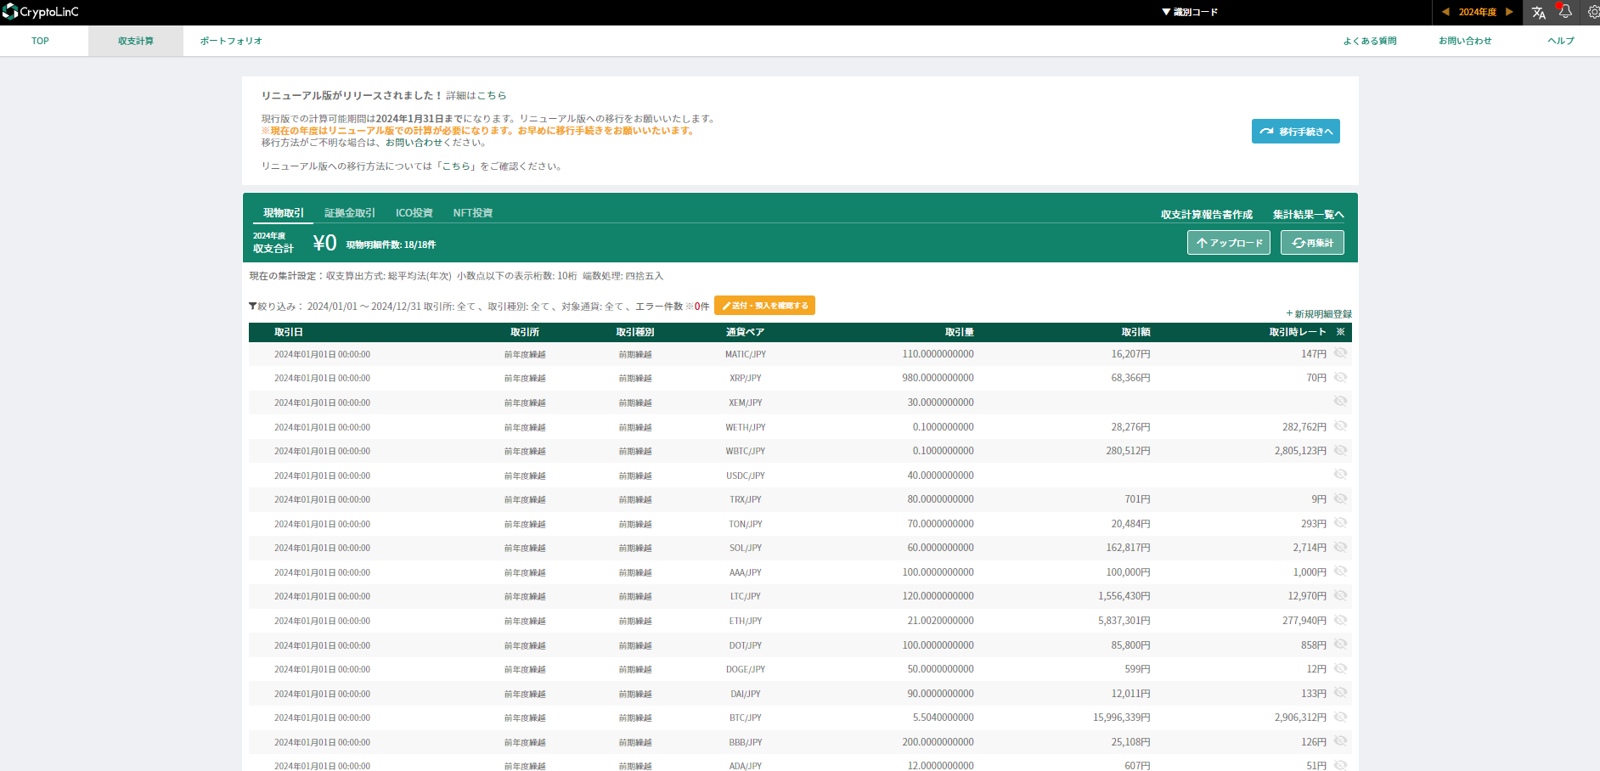
Task: Toggle visibility of XEM/JPY row
Action: click(1340, 402)
